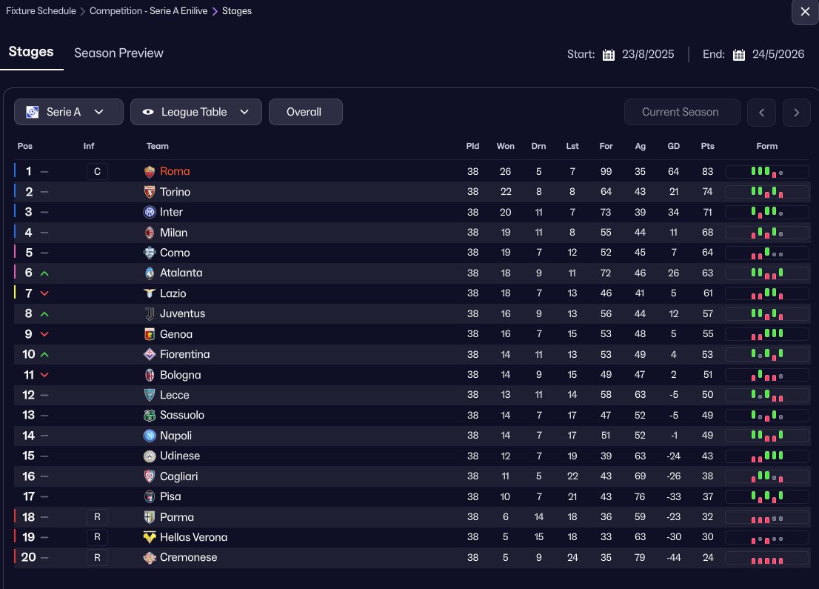
Task: Click the Napoli club crest icon
Action: pyautogui.click(x=150, y=436)
